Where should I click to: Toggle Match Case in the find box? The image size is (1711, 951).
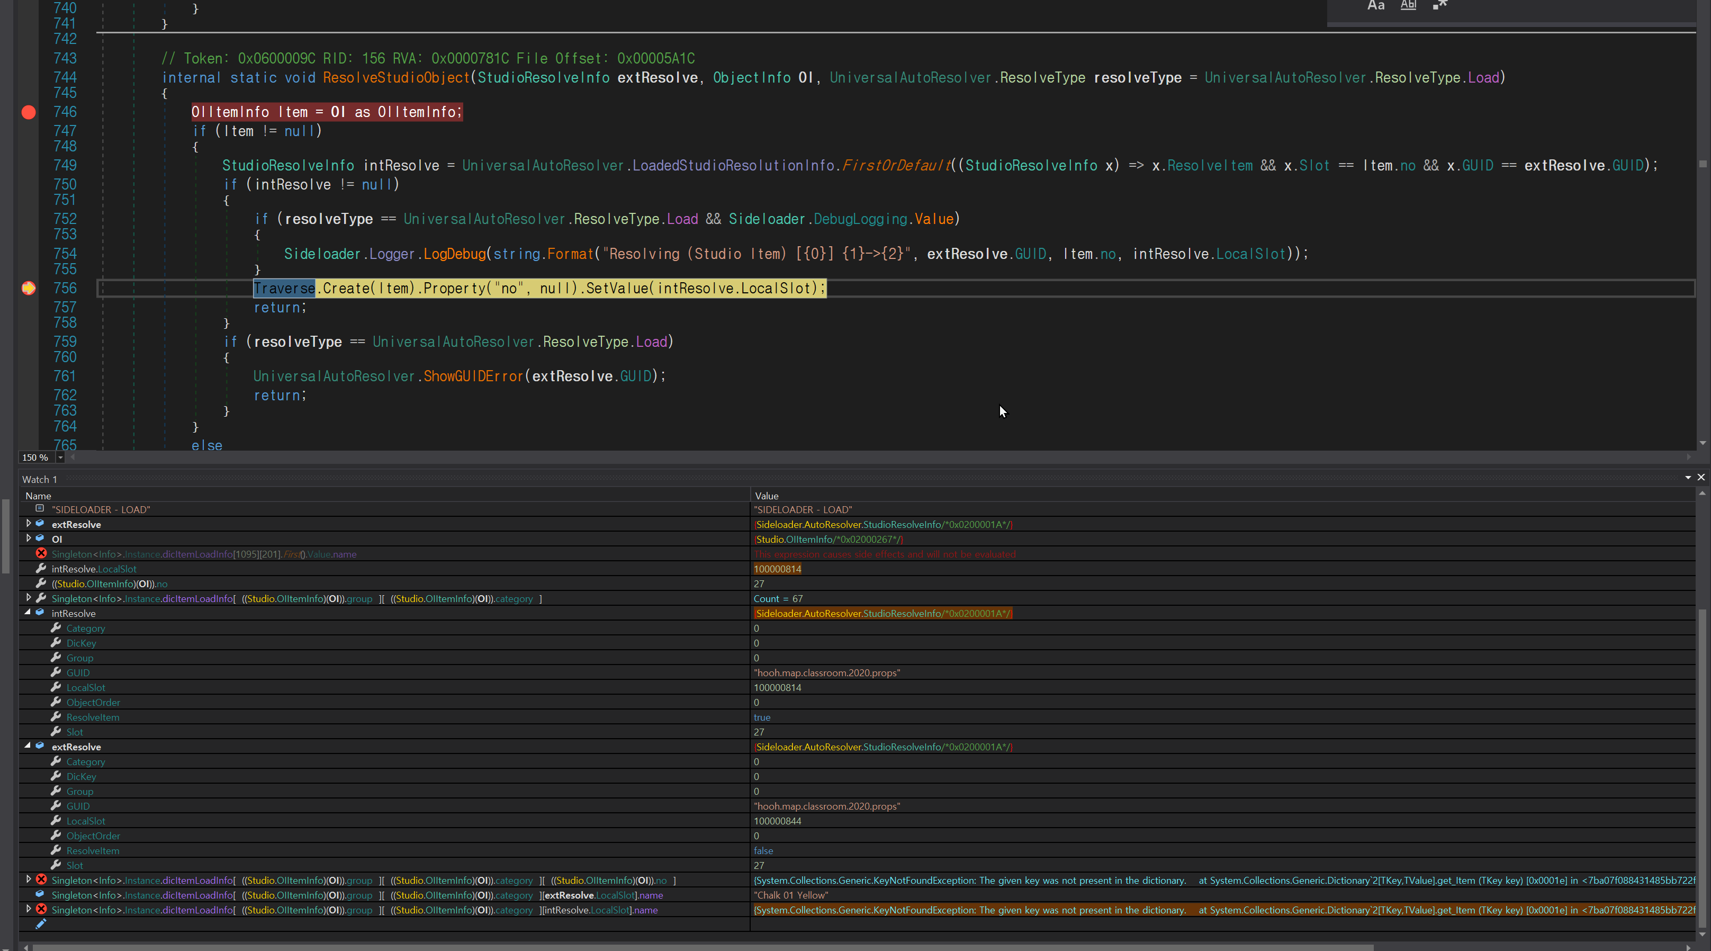coord(1375,6)
